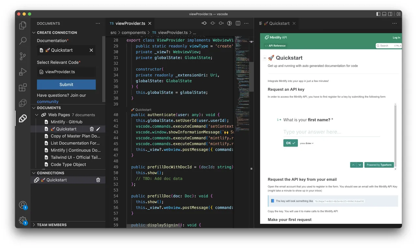Toggle the primary side bar from title bar
This screenshot has width=417, height=248.
pyautogui.click(x=378, y=14)
